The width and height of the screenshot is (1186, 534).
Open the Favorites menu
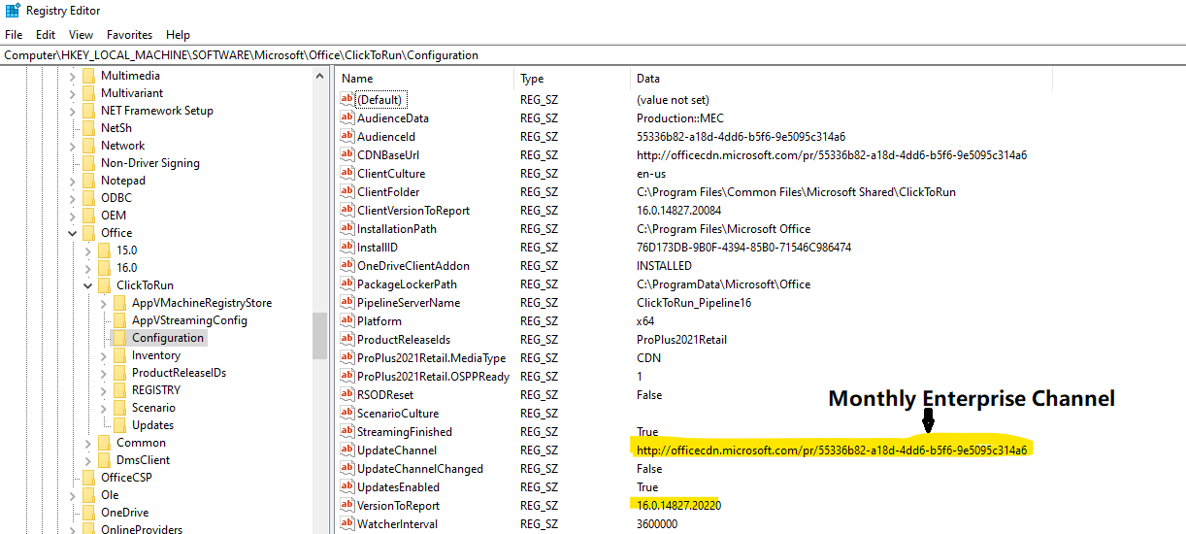[129, 34]
